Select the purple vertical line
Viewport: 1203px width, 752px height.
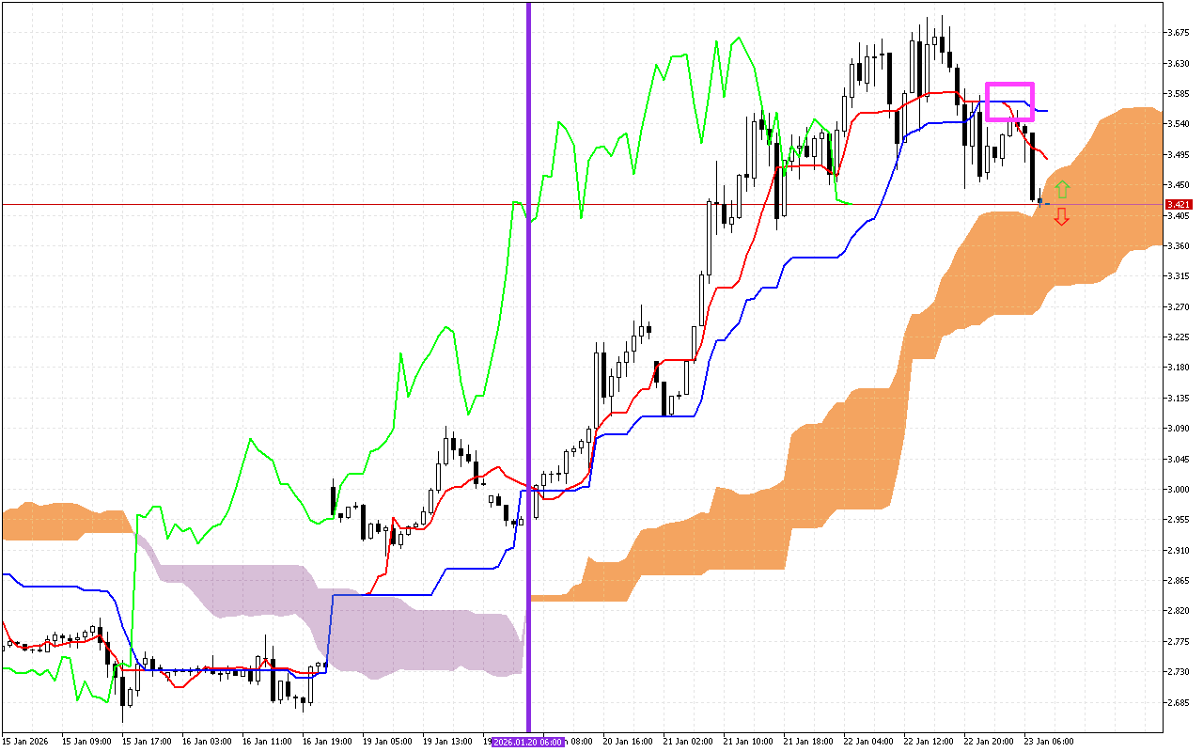[528, 282]
